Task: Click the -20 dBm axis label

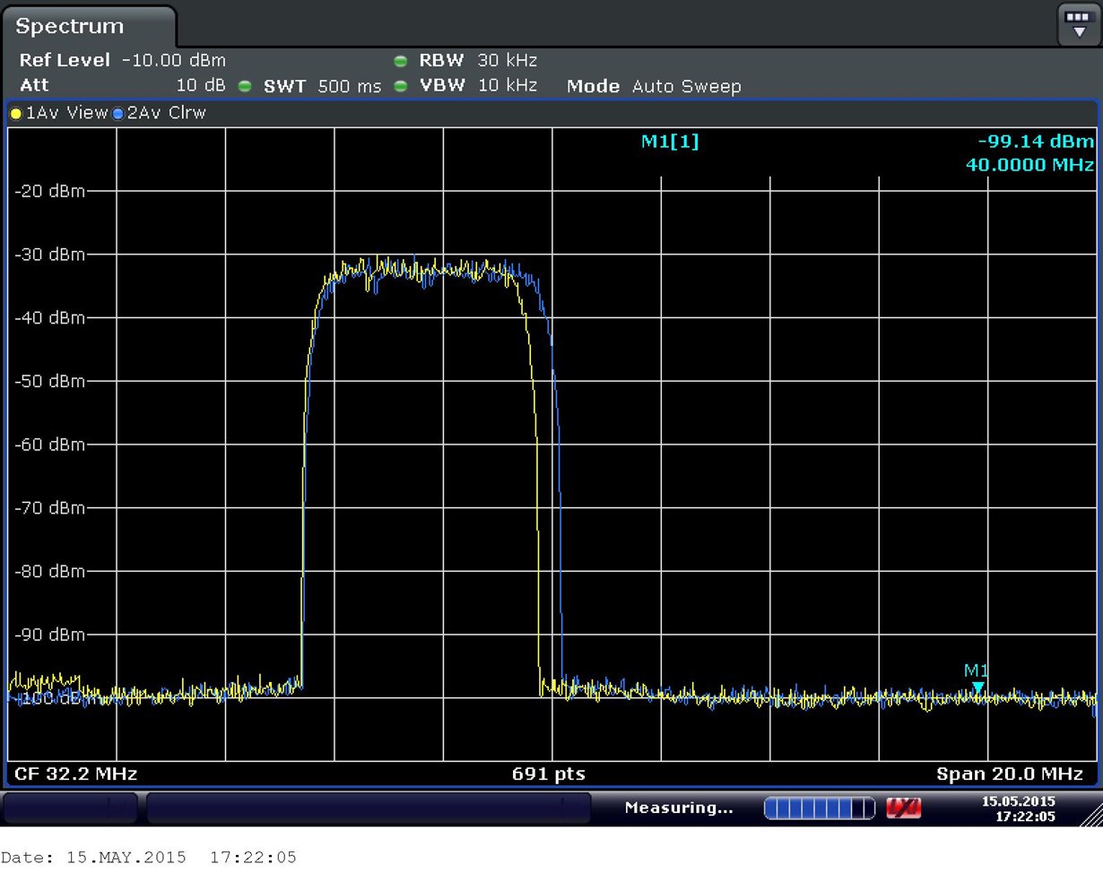Action: point(50,191)
